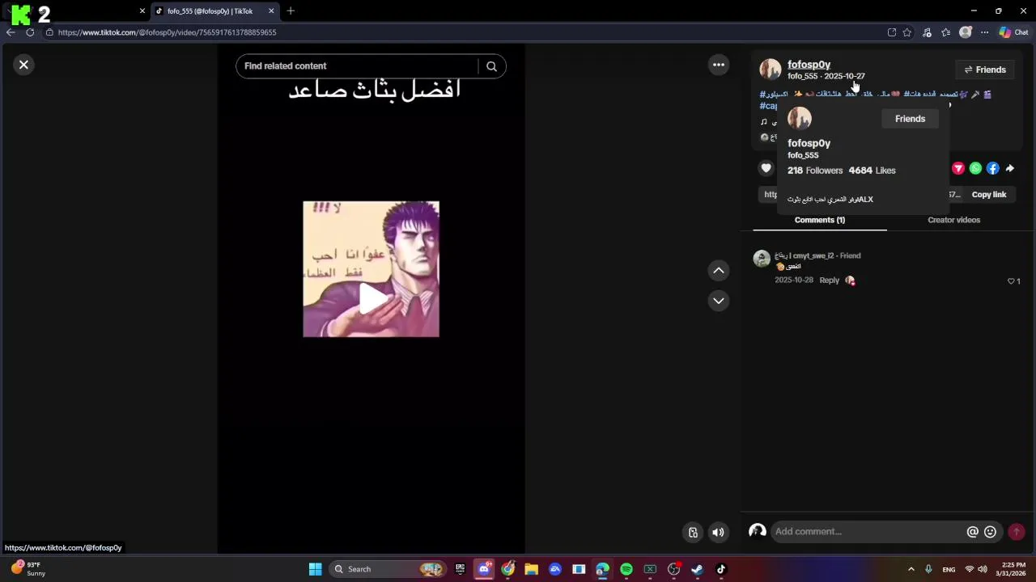Click the Friends button in video header
Viewport: 1036px width, 582px height.
click(985, 70)
